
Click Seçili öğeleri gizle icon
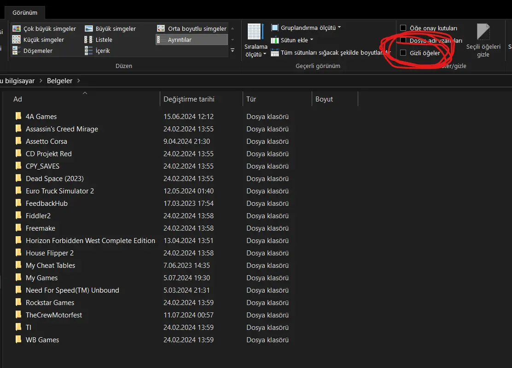pyautogui.click(x=483, y=32)
